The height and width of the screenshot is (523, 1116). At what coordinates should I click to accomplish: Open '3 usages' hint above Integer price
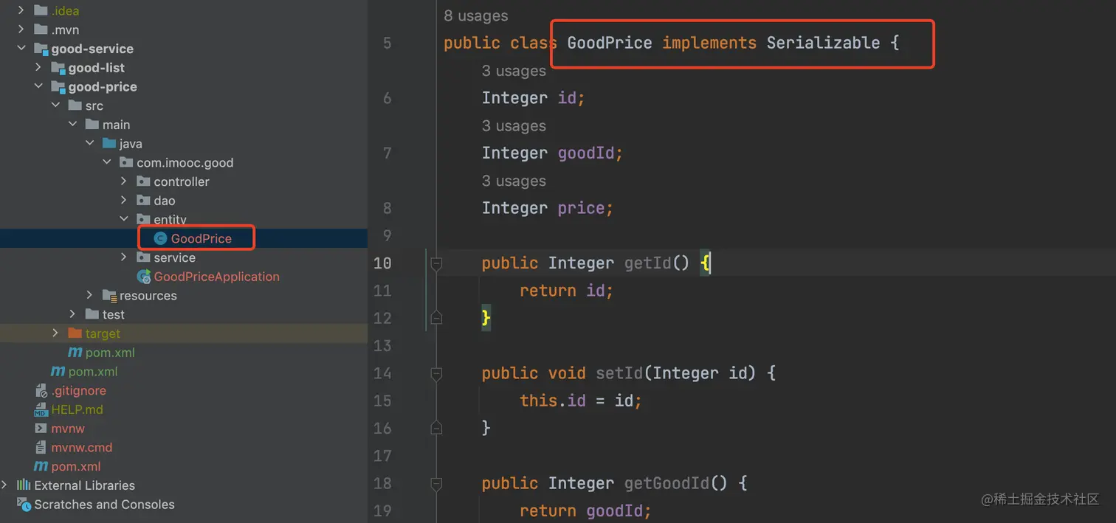514,181
